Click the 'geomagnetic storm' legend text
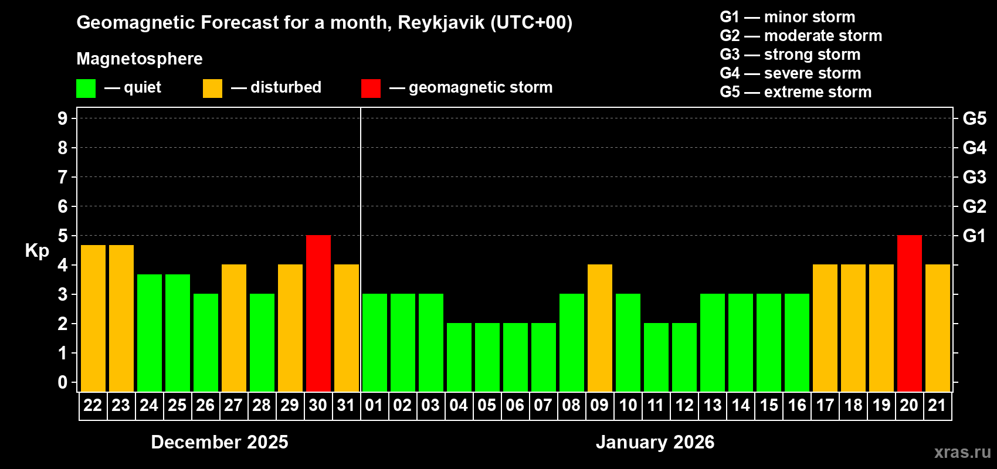The height and width of the screenshot is (469, 997). (481, 88)
